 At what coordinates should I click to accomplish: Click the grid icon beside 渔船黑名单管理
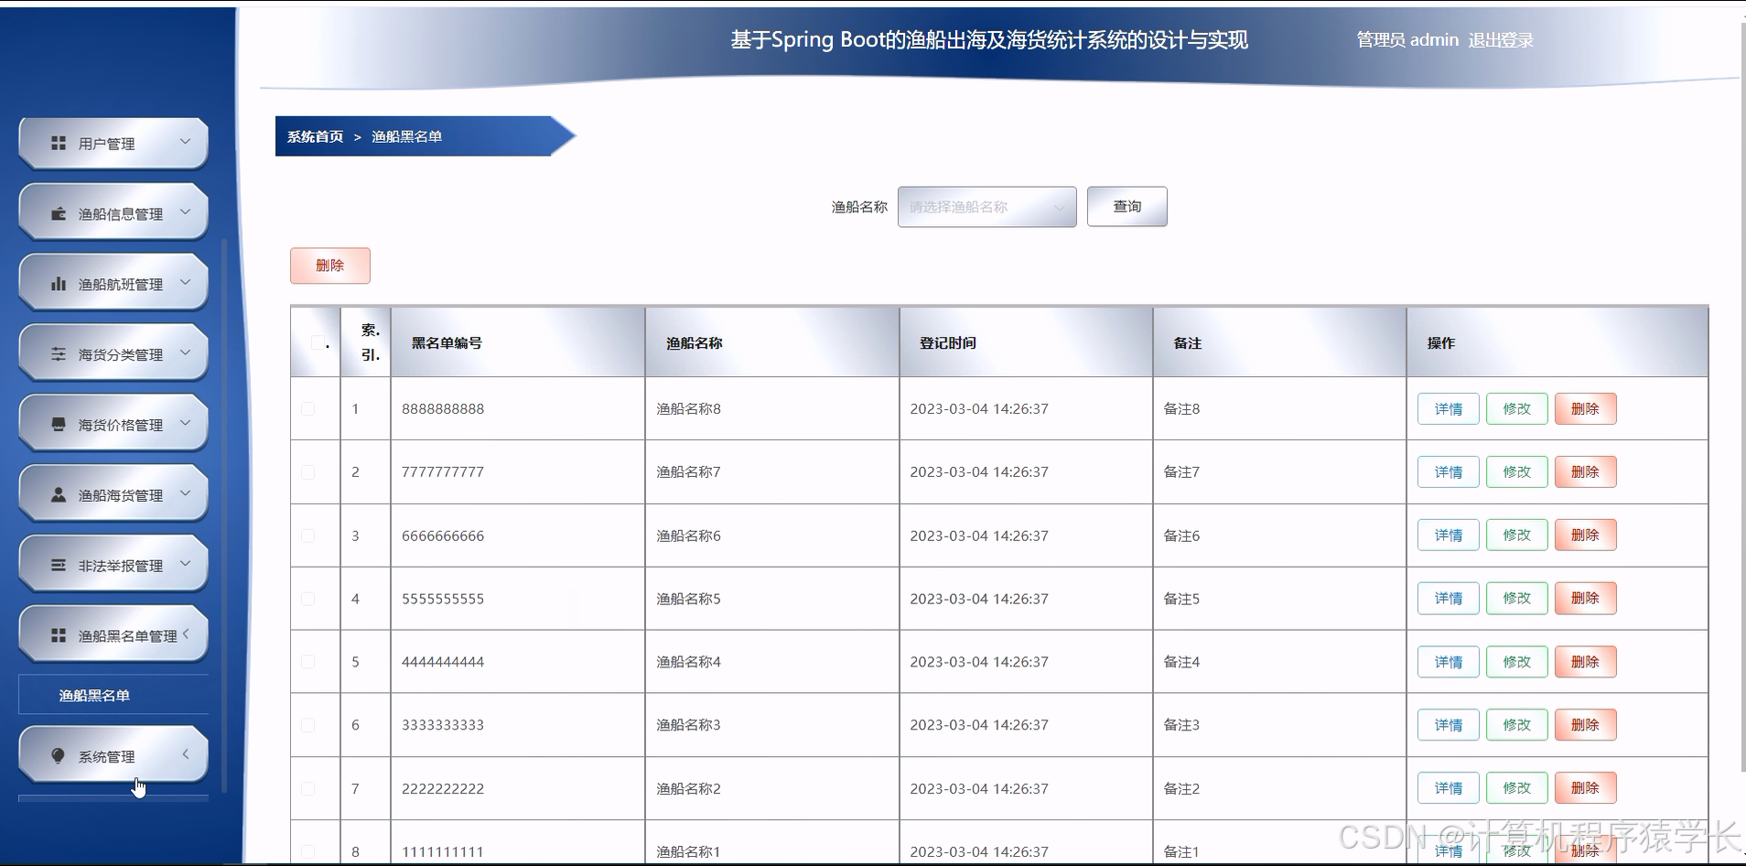[x=59, y=635]
